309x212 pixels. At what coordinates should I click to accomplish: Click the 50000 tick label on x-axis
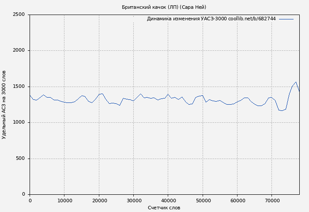[203, 201]
